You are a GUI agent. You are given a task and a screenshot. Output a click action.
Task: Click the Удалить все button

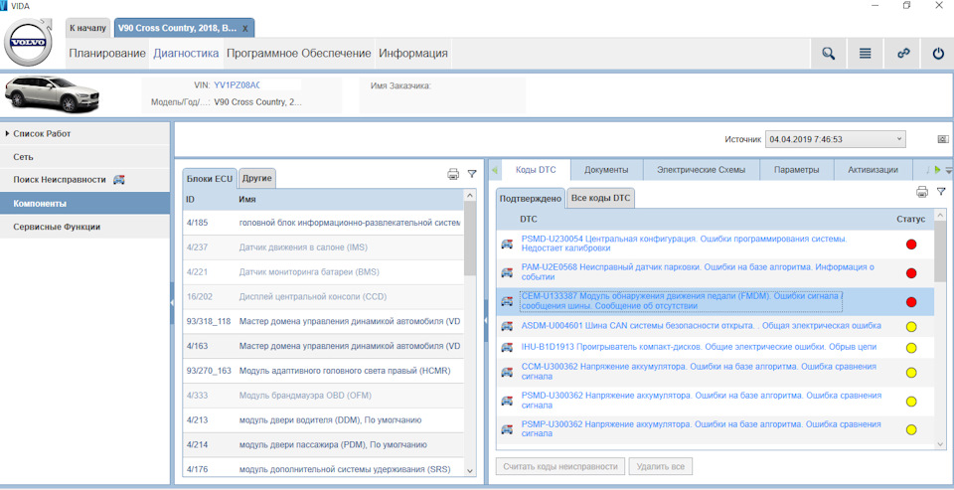[660, 467]
